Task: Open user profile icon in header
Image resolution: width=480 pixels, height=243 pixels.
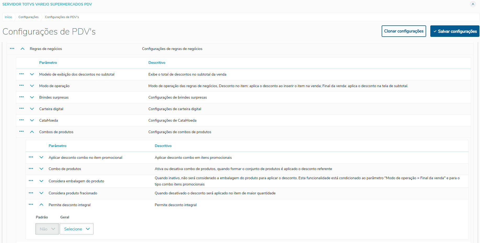Action: coord(473,4)
